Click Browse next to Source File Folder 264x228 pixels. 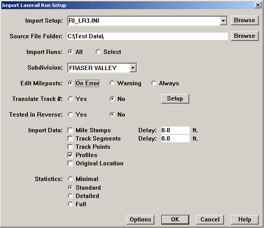pos(244,36)
